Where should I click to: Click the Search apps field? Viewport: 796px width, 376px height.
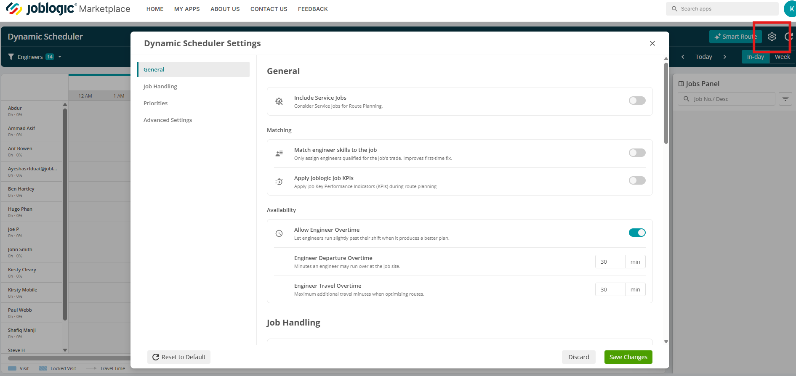pos(722,9)
